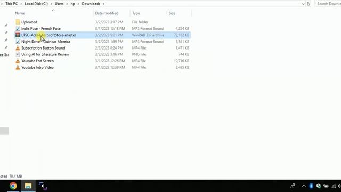Click the '70.4 MB' status bar text
Screen dimensions: 341x192
pos(15,176)
